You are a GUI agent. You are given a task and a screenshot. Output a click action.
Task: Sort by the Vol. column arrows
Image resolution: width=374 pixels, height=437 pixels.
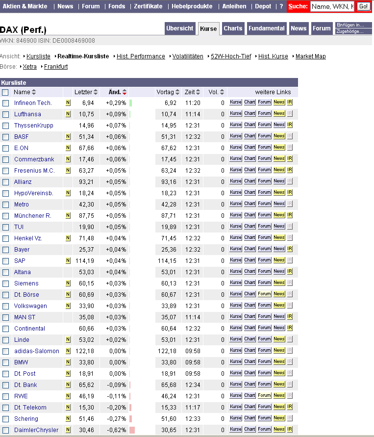[222, 92]
